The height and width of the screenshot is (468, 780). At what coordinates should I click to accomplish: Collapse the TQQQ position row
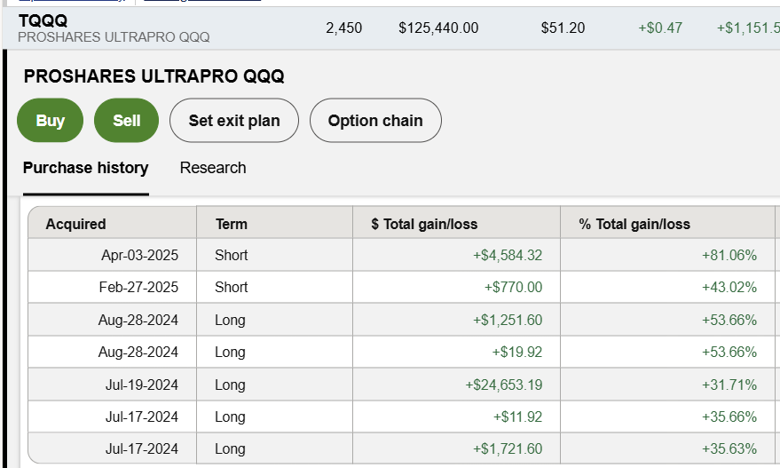click(43, 20)
